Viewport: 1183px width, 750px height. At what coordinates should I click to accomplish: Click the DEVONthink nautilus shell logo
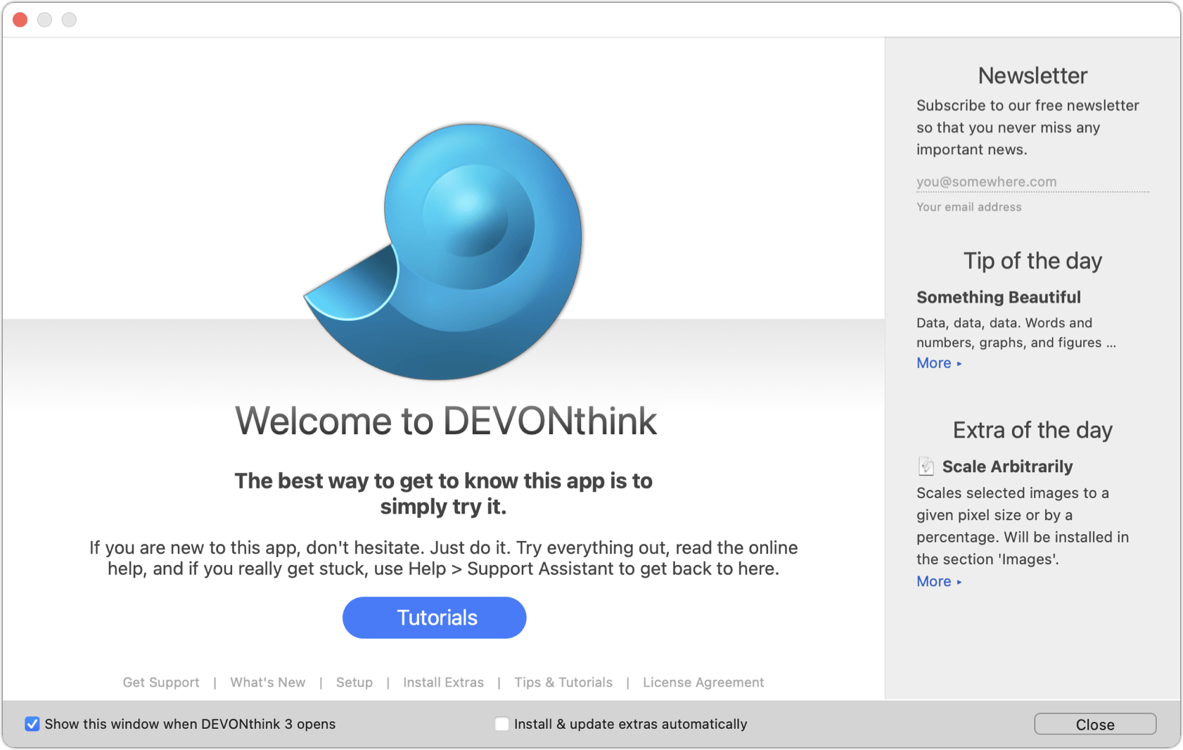point(445,251)
